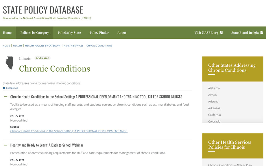This screenshot has width=266, height=166.
Task: Click the Addressed status badge
Action: pyautogui.click(x=43, y=58)
